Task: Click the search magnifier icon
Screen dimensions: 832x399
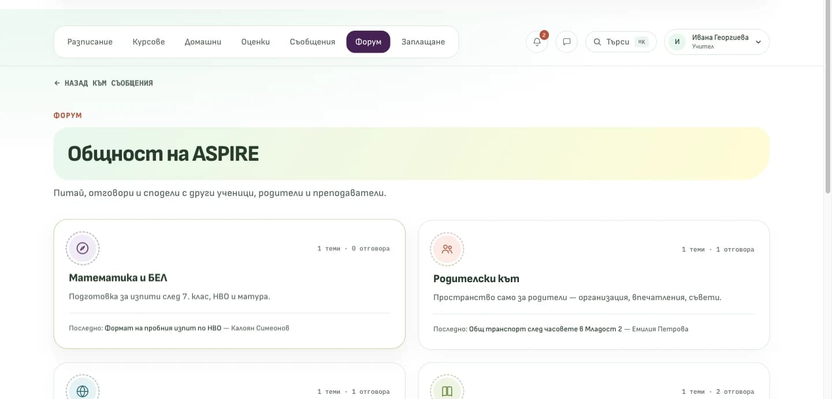Action: coord(597,42)
